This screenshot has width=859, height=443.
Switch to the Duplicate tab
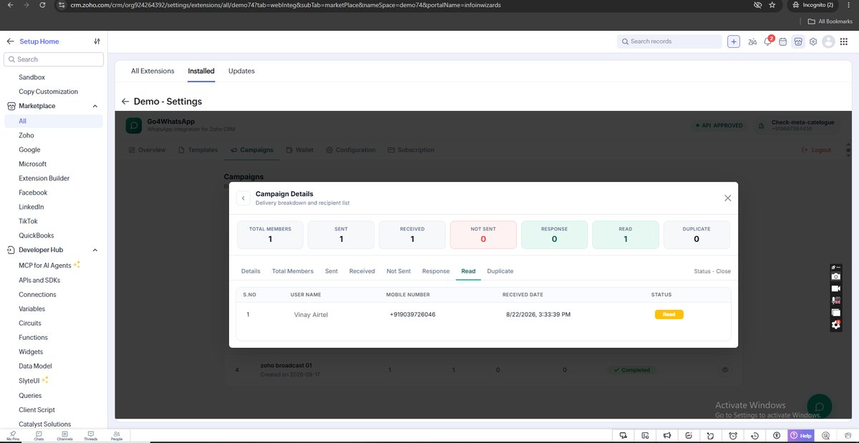coord(500,271)
